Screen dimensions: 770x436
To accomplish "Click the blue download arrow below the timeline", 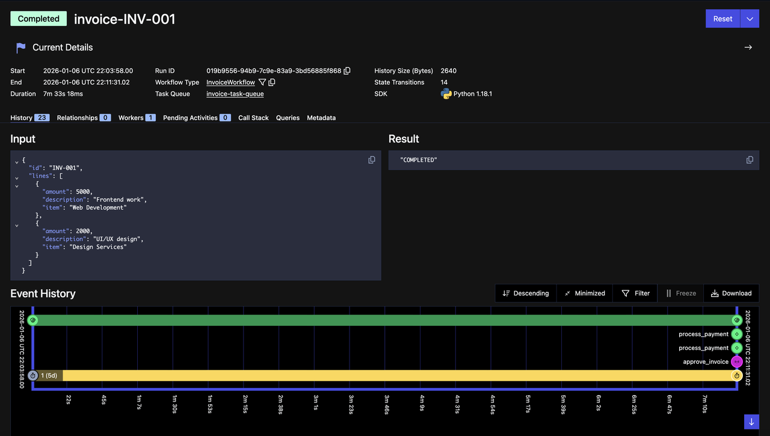I will (x=751, y=422).
